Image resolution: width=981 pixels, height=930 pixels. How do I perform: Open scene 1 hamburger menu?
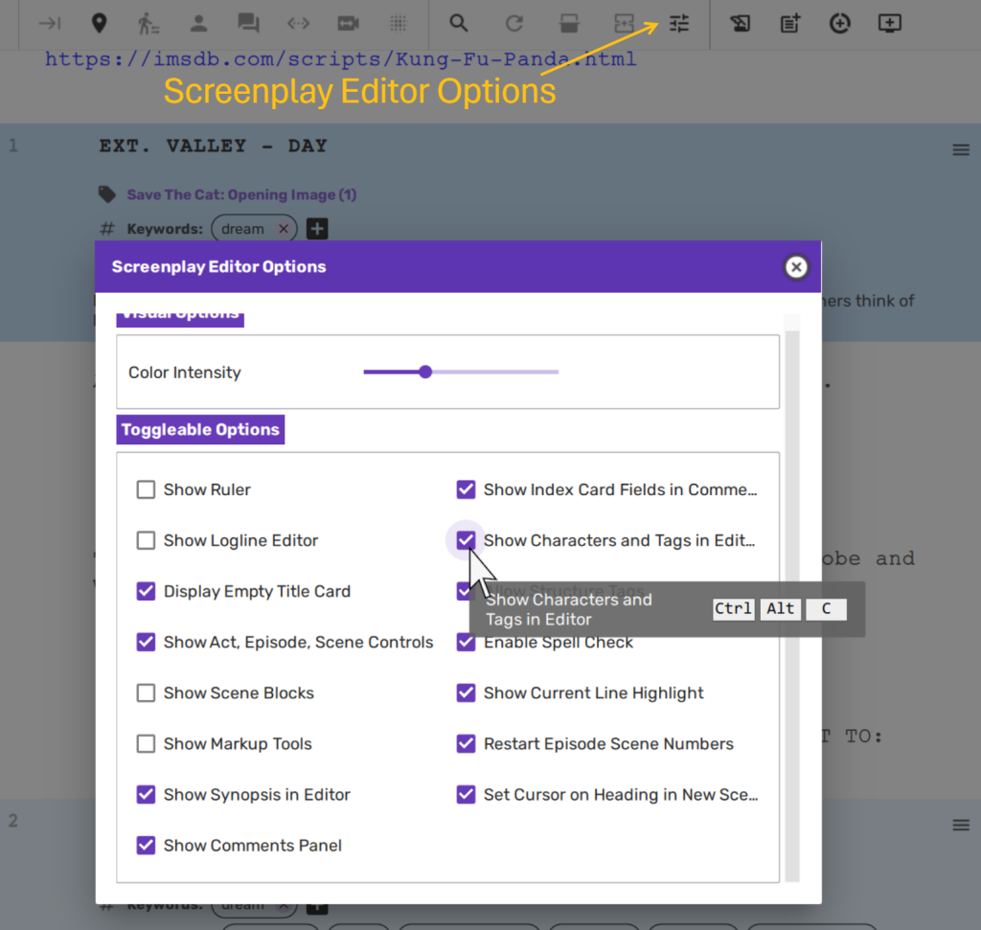click(960, 150)
